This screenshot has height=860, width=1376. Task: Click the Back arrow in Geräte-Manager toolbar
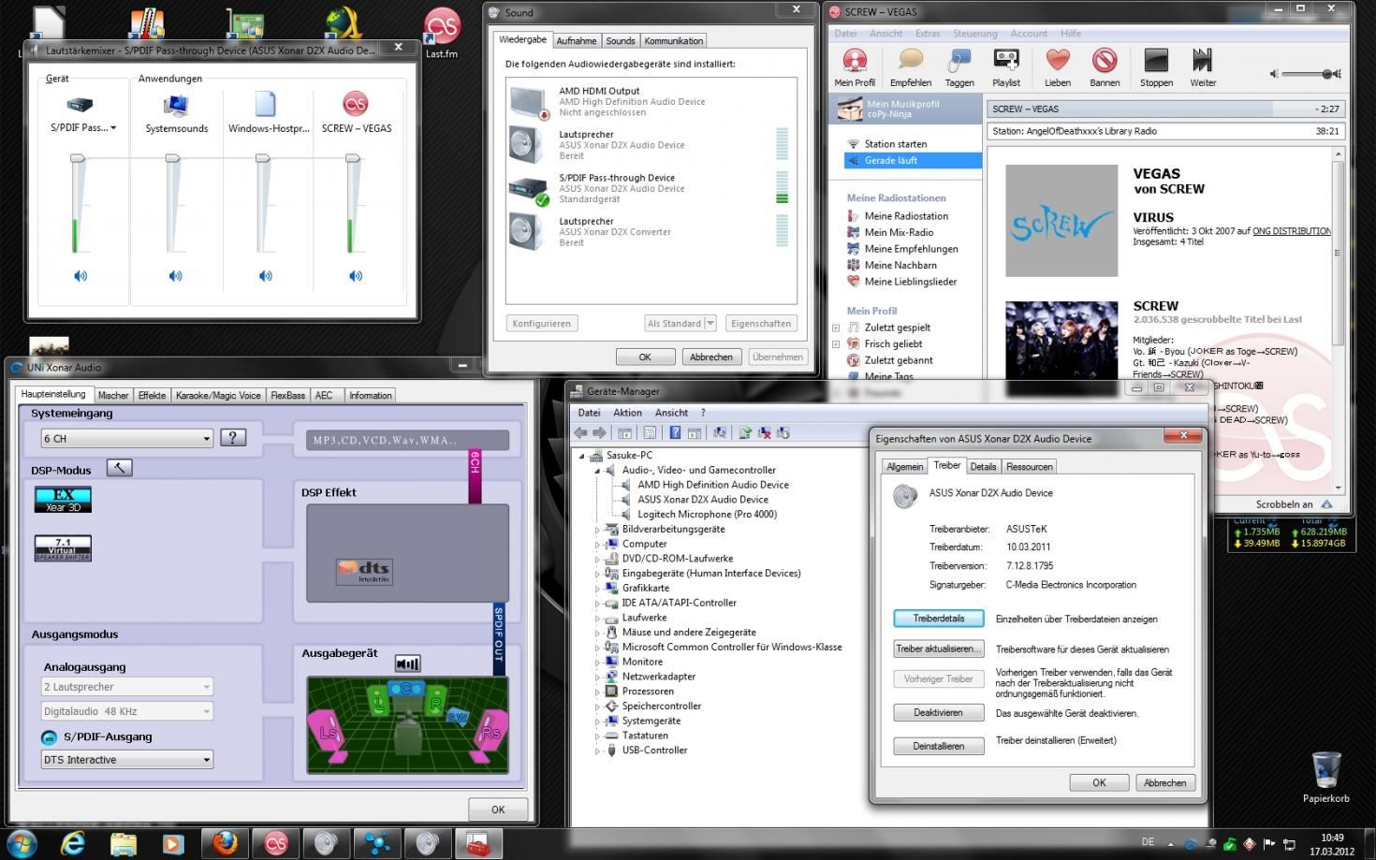pyautogui.click(x=580, y=432)
